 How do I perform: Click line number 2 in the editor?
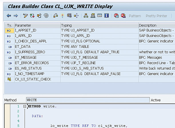coord(18,111)
